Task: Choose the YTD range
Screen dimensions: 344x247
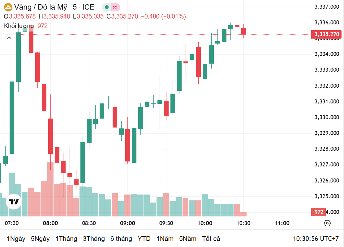Action: [144, 239]
